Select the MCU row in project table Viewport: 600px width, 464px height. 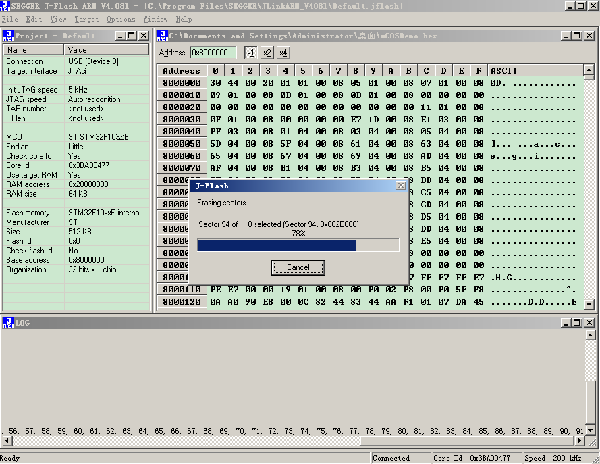pos(76,137)
